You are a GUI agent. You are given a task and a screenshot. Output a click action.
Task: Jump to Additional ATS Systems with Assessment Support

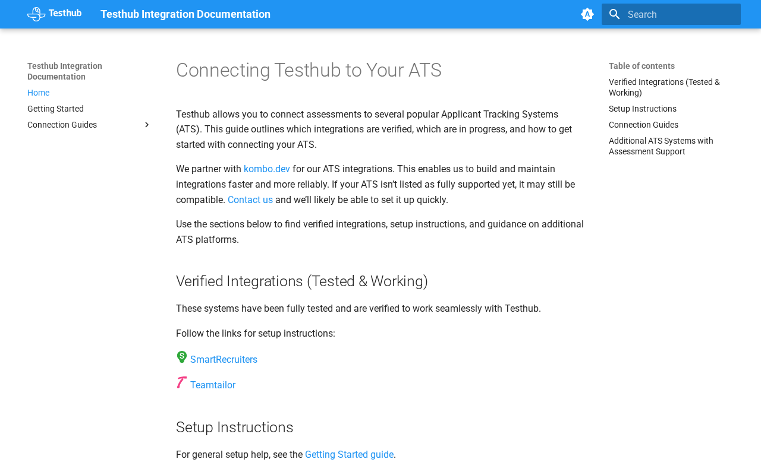(661, 146)
